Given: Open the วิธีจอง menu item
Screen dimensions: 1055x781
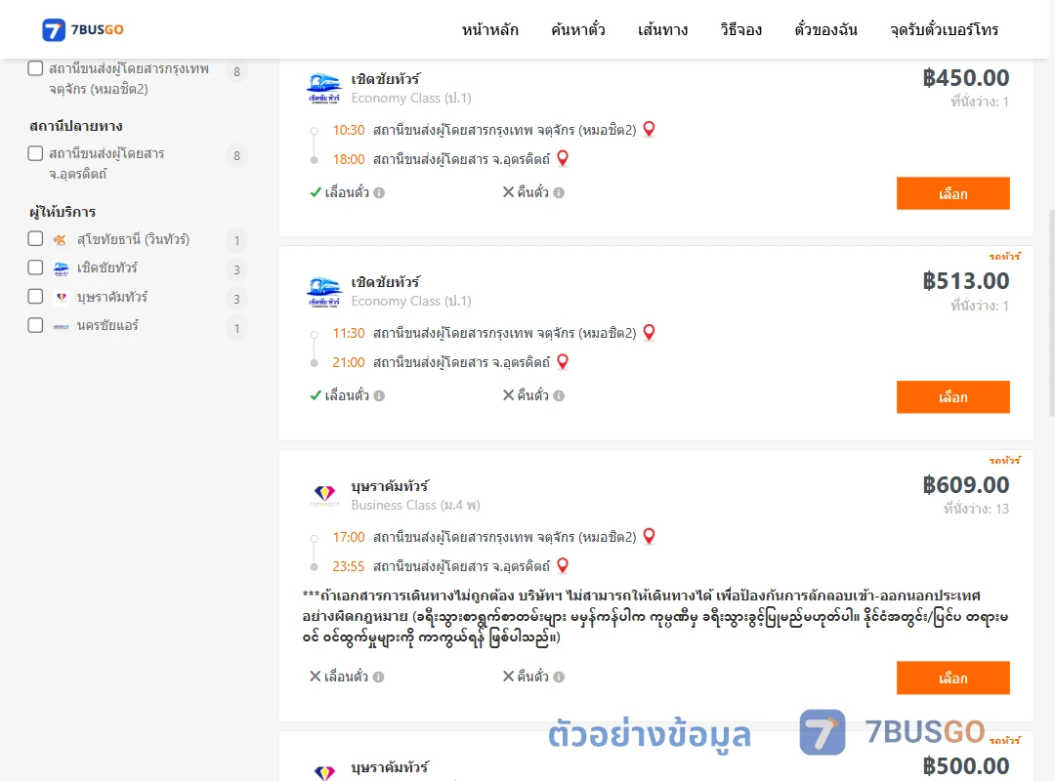Looking at the screenshot, I should pos(740,29).
